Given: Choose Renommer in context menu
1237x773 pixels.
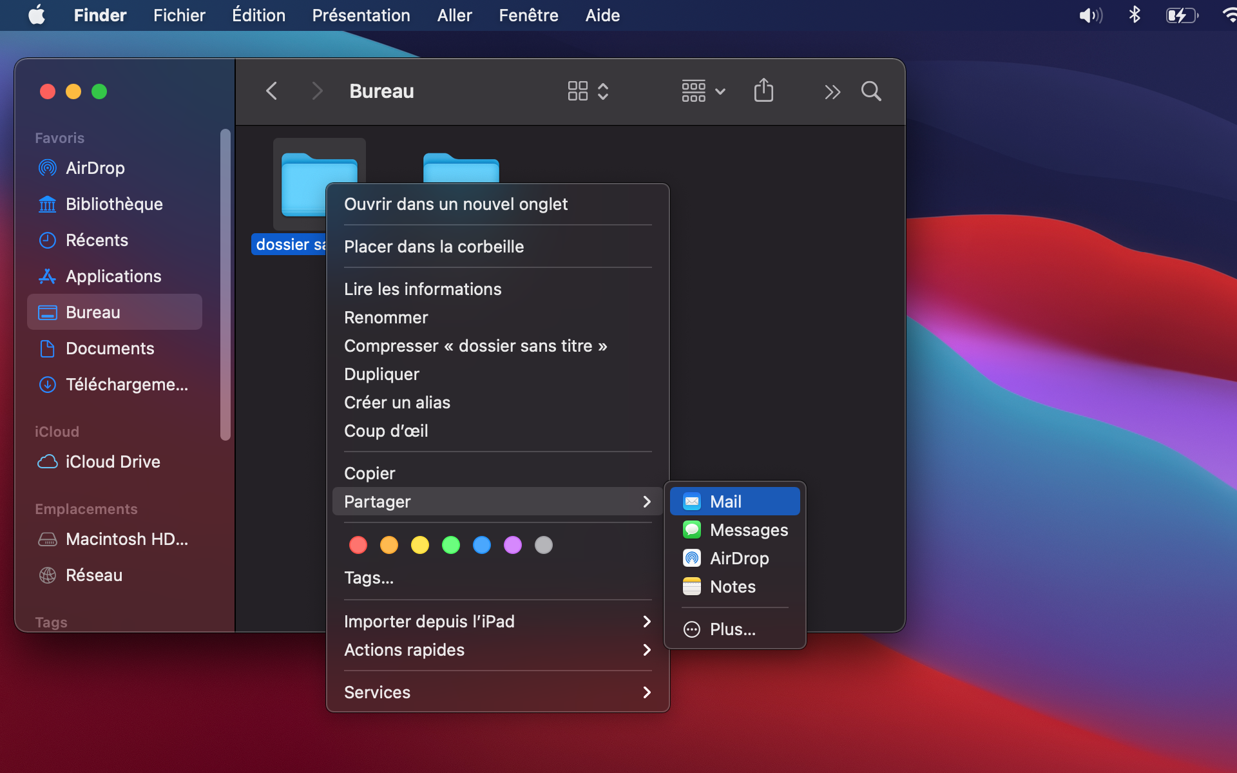Looking at the screenshot, I should [x=498, y=318].
